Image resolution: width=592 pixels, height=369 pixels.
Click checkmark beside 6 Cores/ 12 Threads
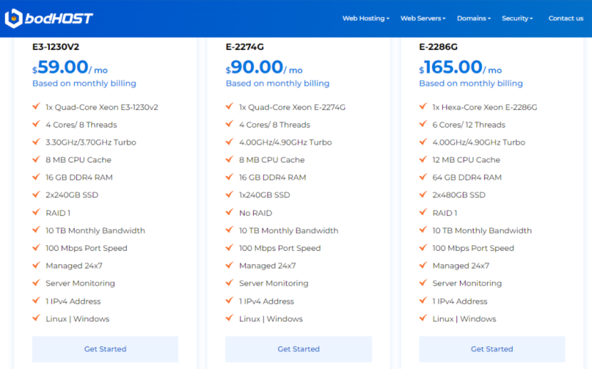pyautogui.click(x=422, y=125)
